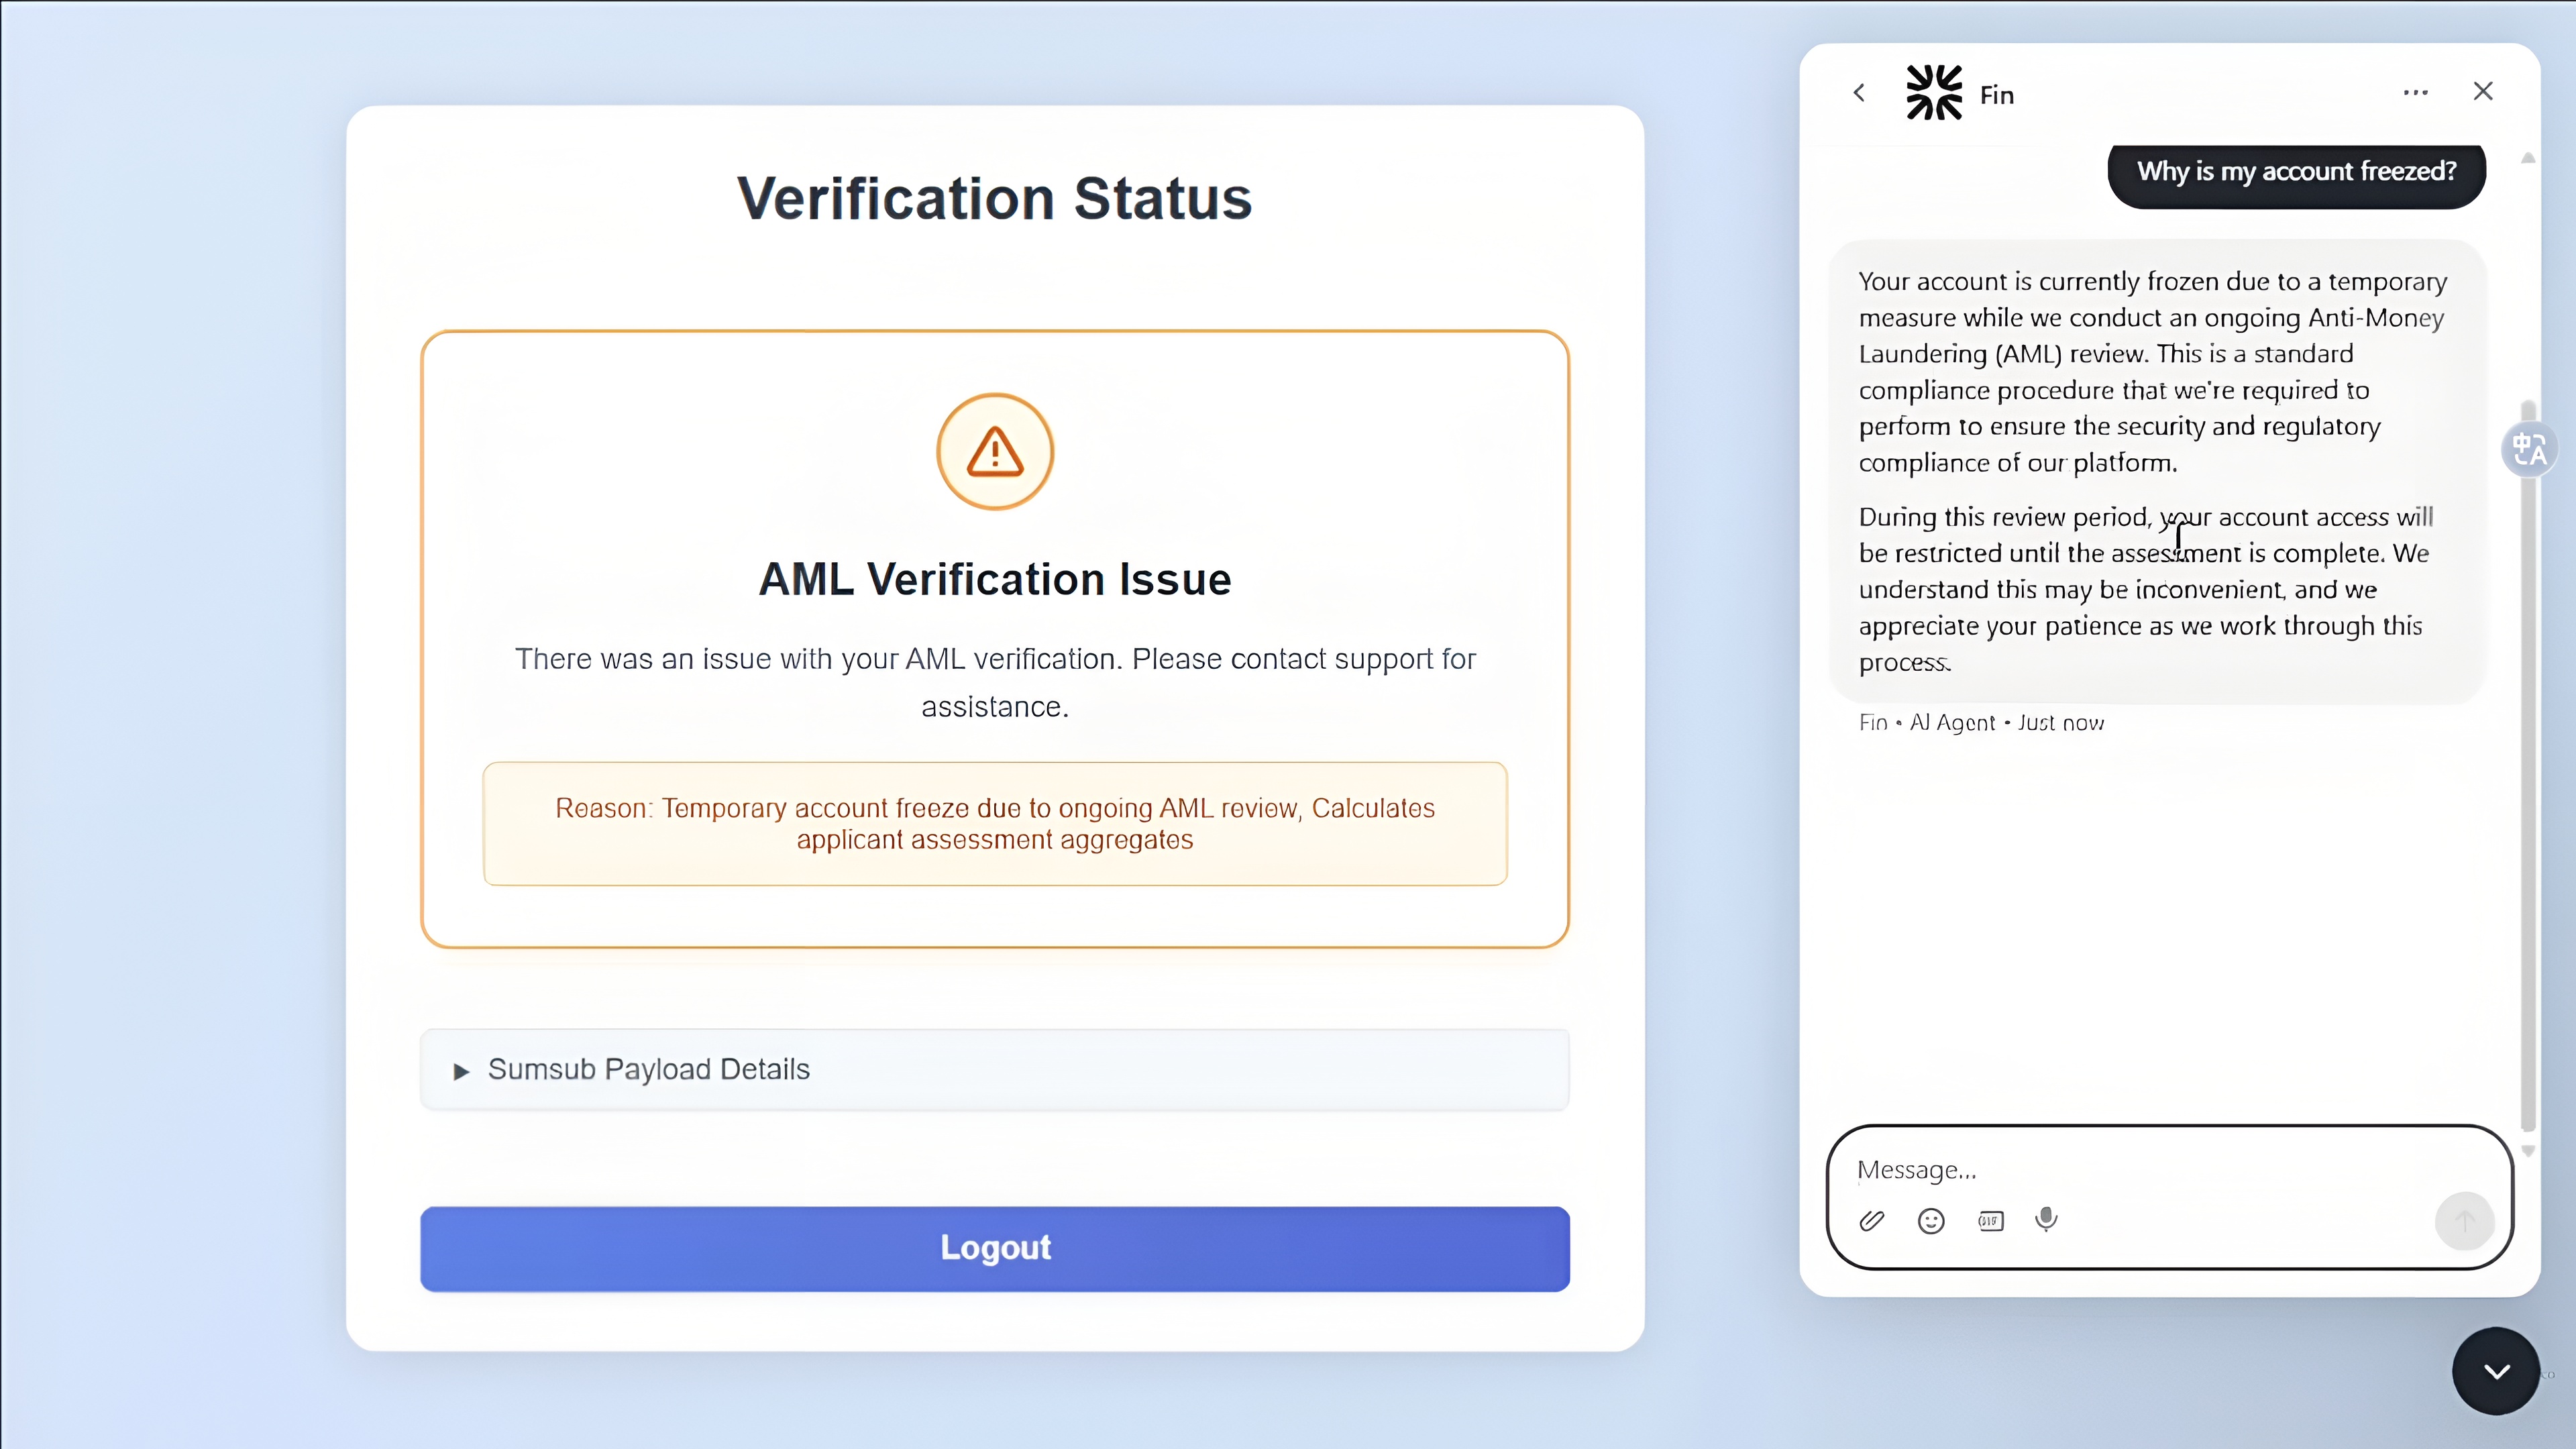Click the translate floating icon
Viewport: 2576px width, 1449px height.
coord(2530,449)
